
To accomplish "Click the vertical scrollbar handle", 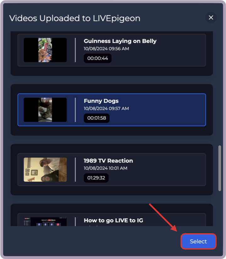I will [x=220, y=168].
